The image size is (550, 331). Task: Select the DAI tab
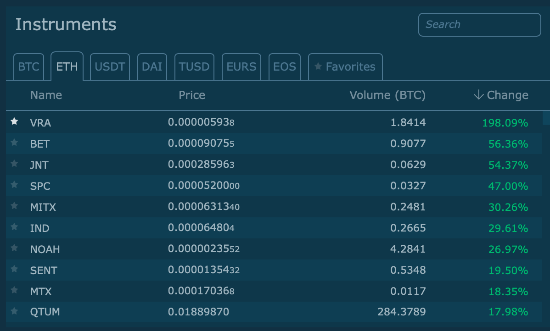152,67
